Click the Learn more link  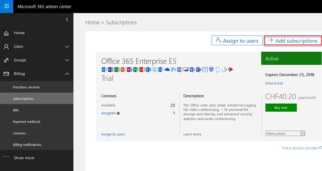click(192, 134)
